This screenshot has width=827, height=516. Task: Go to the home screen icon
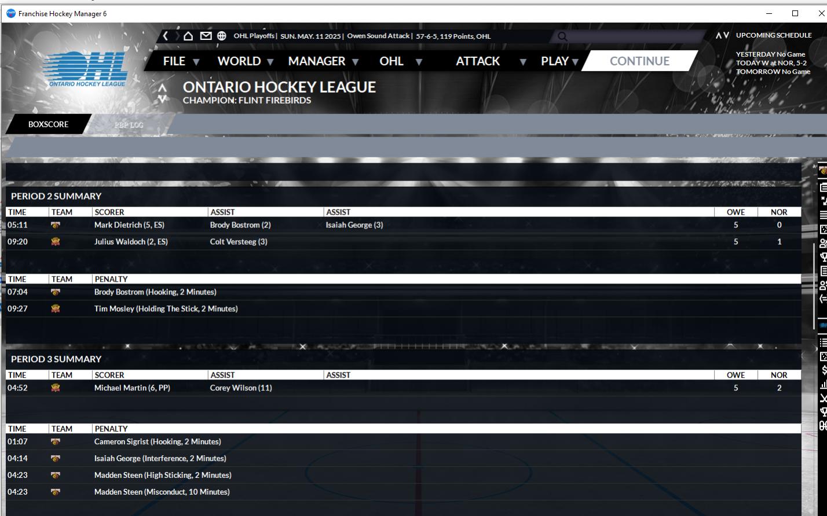(188, 36)
